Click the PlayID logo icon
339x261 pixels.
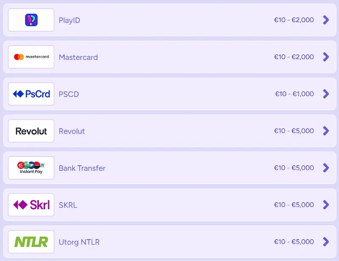pos(31,20)
